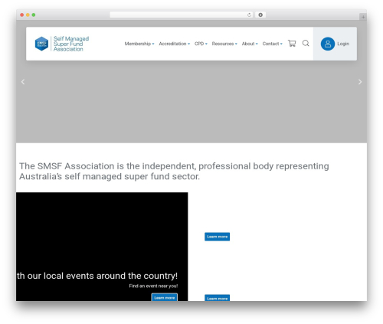Go to next slide arrow

click(360, 82)
